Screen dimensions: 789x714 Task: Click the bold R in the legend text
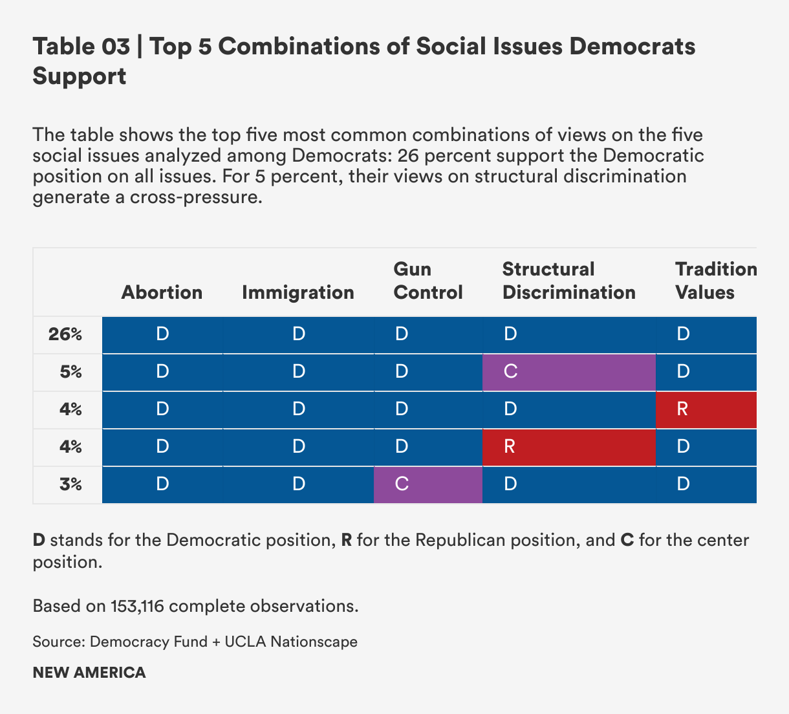347,540
